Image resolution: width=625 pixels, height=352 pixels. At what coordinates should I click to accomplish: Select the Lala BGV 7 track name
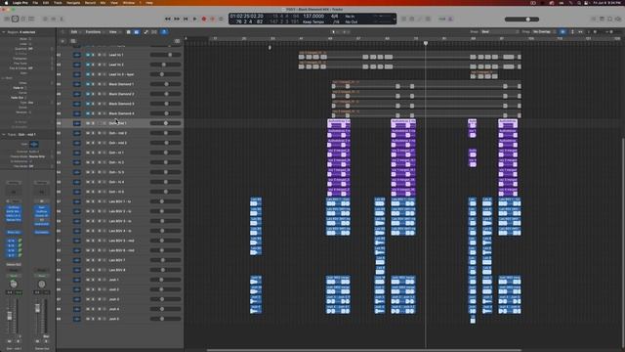click(117, 260)
